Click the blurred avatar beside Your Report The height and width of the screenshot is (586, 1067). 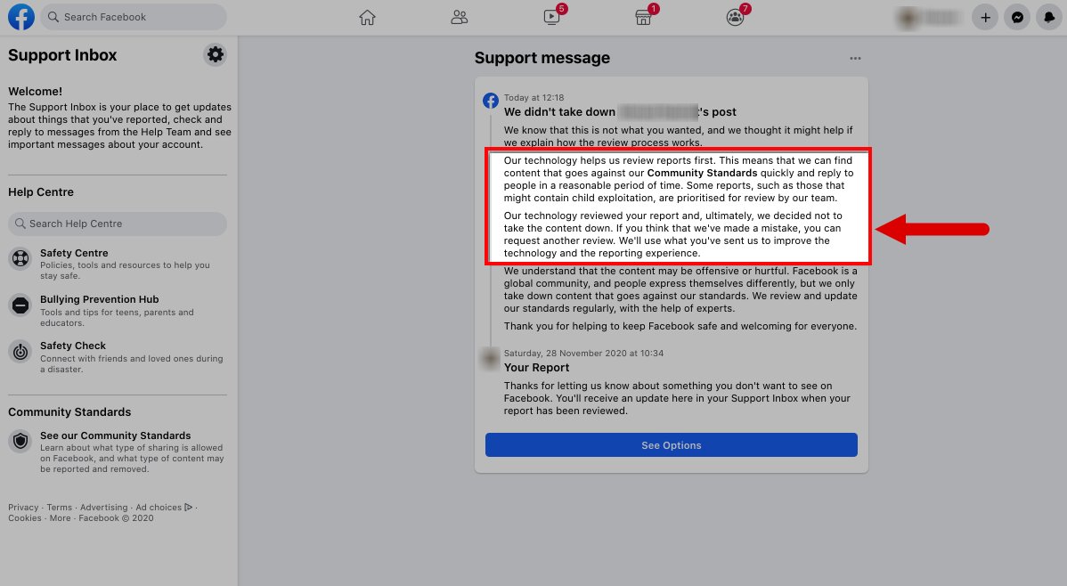click(x=491, y=357)
